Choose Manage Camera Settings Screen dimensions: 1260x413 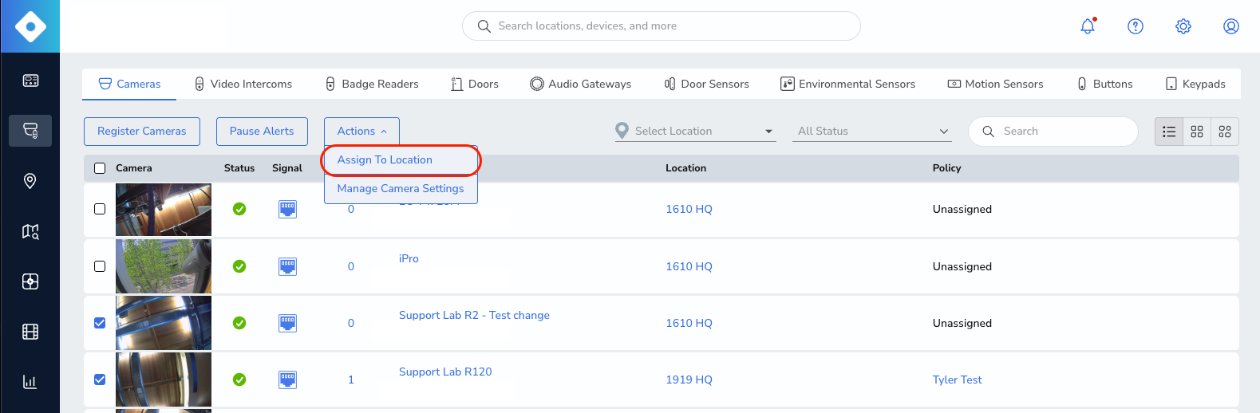tap(401, 189)
